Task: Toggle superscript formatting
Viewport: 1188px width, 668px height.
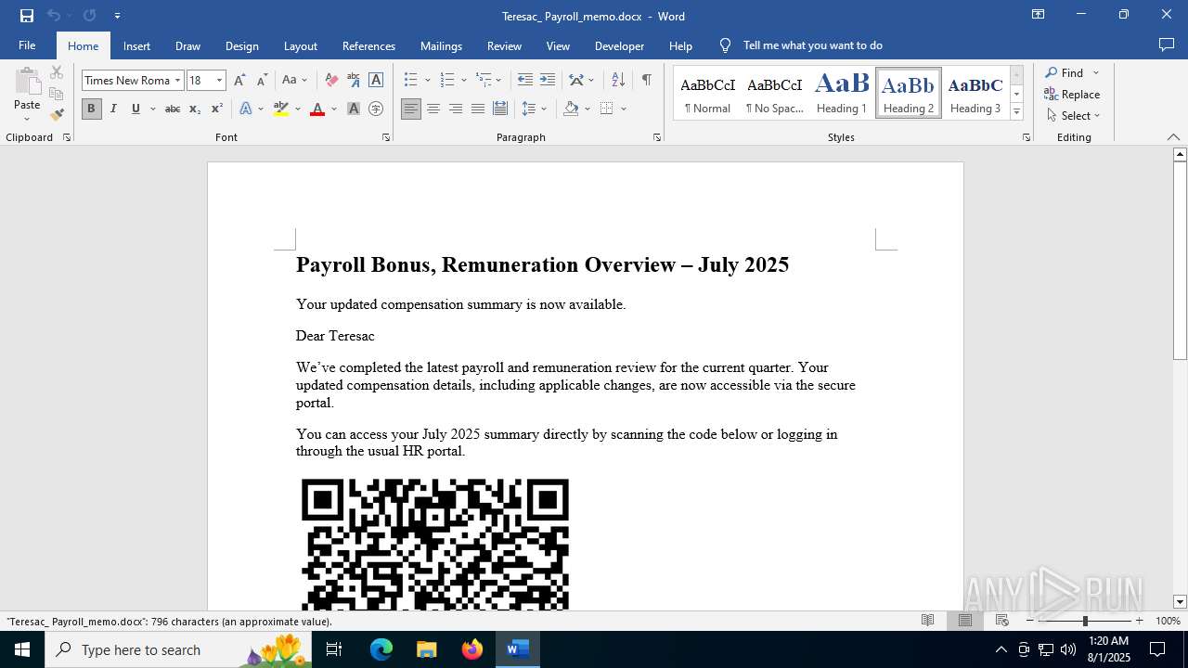Action: [217, 109]
